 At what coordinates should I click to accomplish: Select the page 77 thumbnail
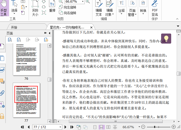coord(27,100)
